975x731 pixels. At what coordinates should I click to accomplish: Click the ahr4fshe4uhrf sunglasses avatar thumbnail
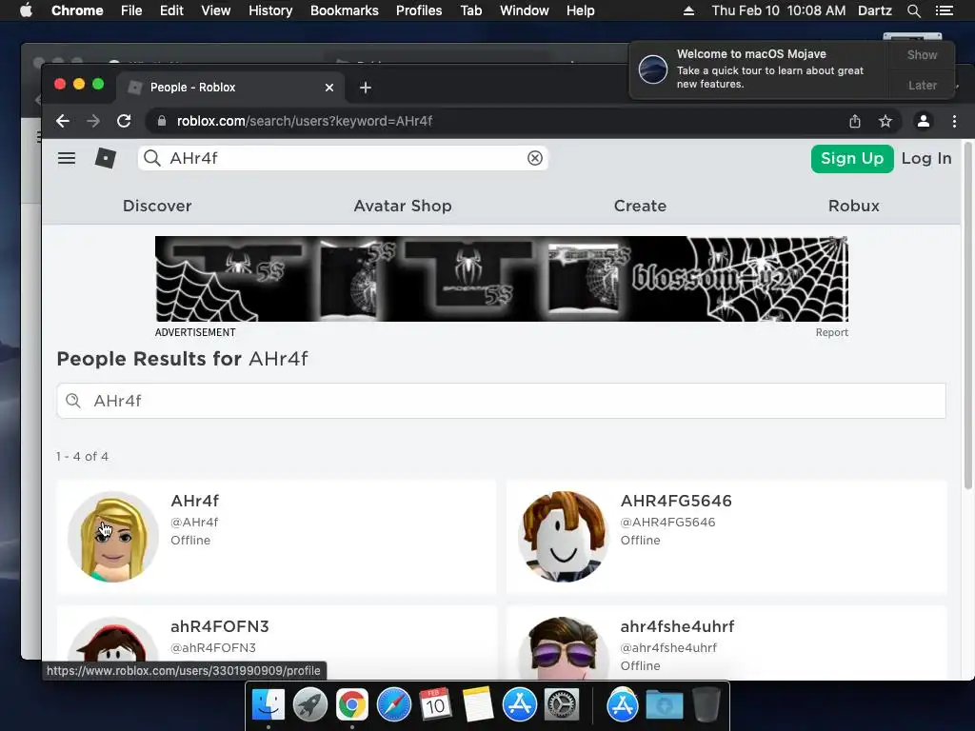click(x=563, y=648)
